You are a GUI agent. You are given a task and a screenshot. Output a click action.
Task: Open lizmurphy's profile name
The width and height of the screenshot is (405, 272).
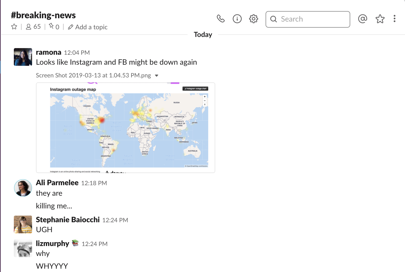pyautogui.click(x=53, y=244)
